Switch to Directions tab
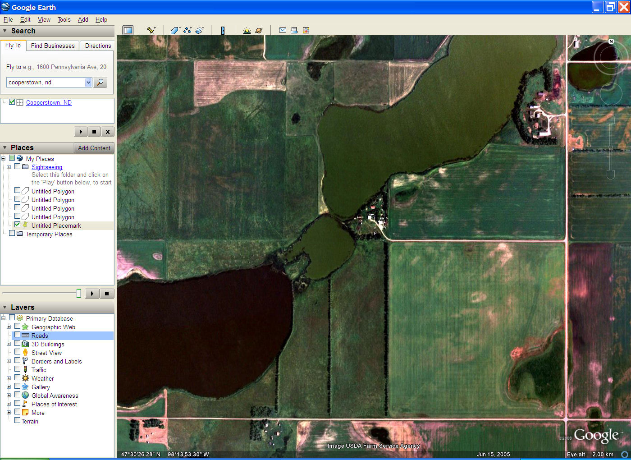Image resolution: width=631 pixels, height=460 pixels. coord(98,46)
